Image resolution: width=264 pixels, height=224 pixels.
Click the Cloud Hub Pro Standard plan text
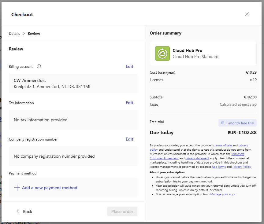coord(195,57)
